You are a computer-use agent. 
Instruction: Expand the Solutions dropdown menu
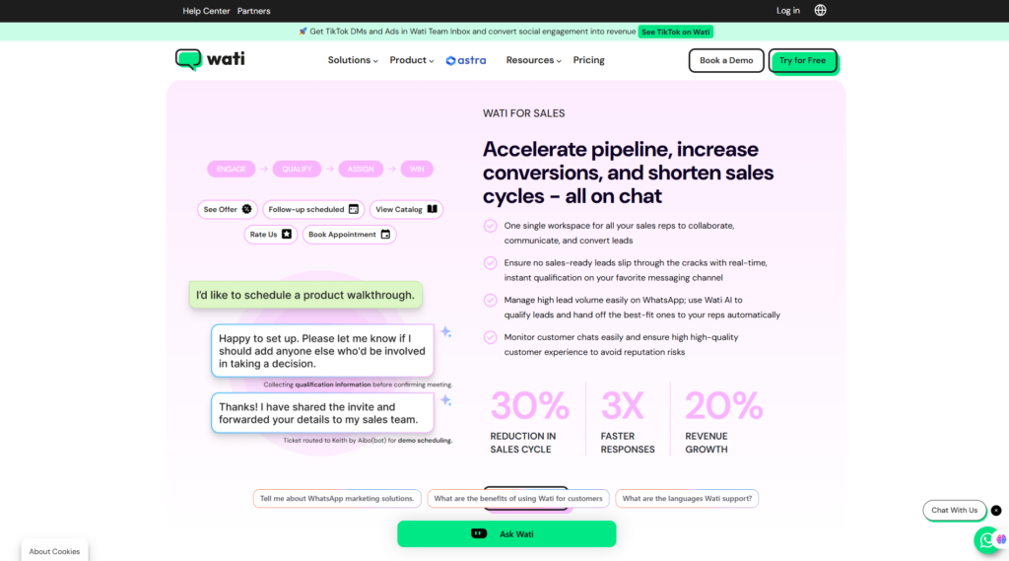click(353, 60)
